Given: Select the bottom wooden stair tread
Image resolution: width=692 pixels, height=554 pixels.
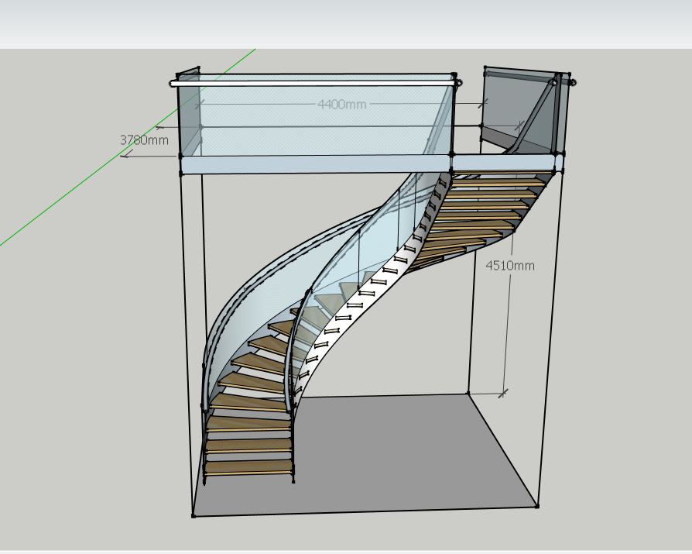Looking at the screenshot, I should 249,467.
